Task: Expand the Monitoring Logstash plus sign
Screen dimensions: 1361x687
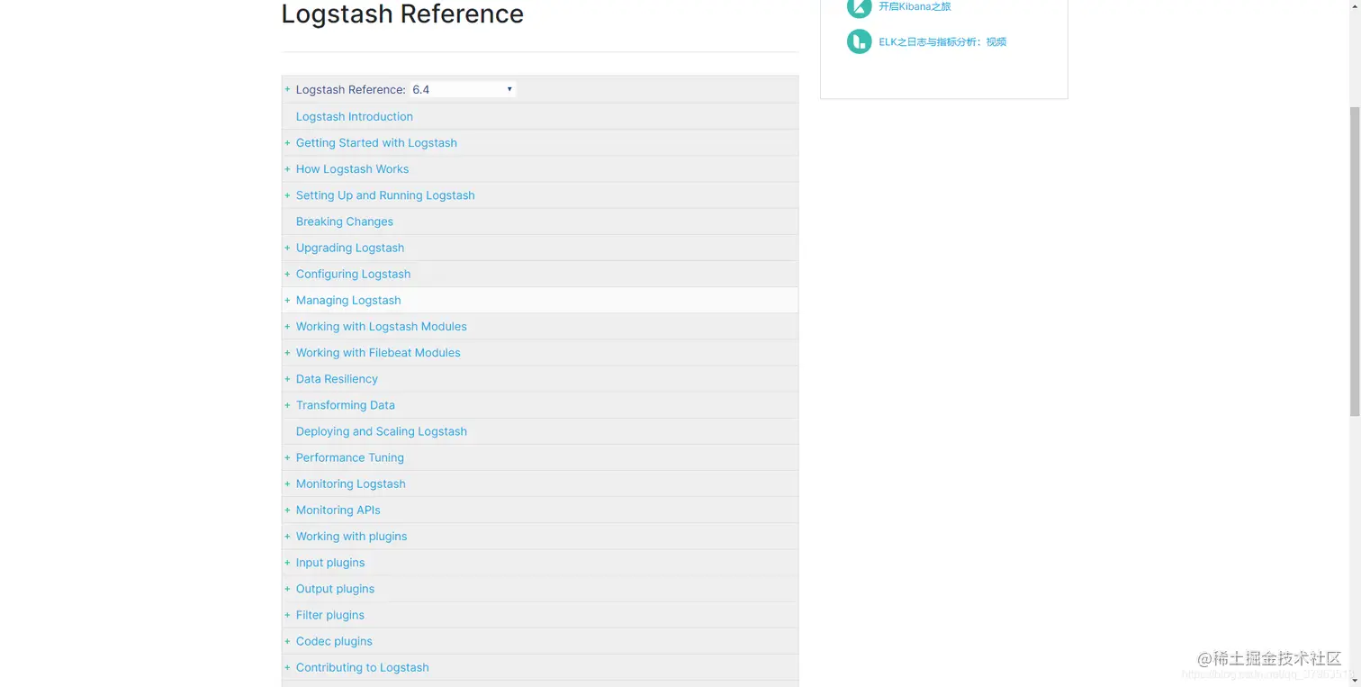Action: [287, 484]
